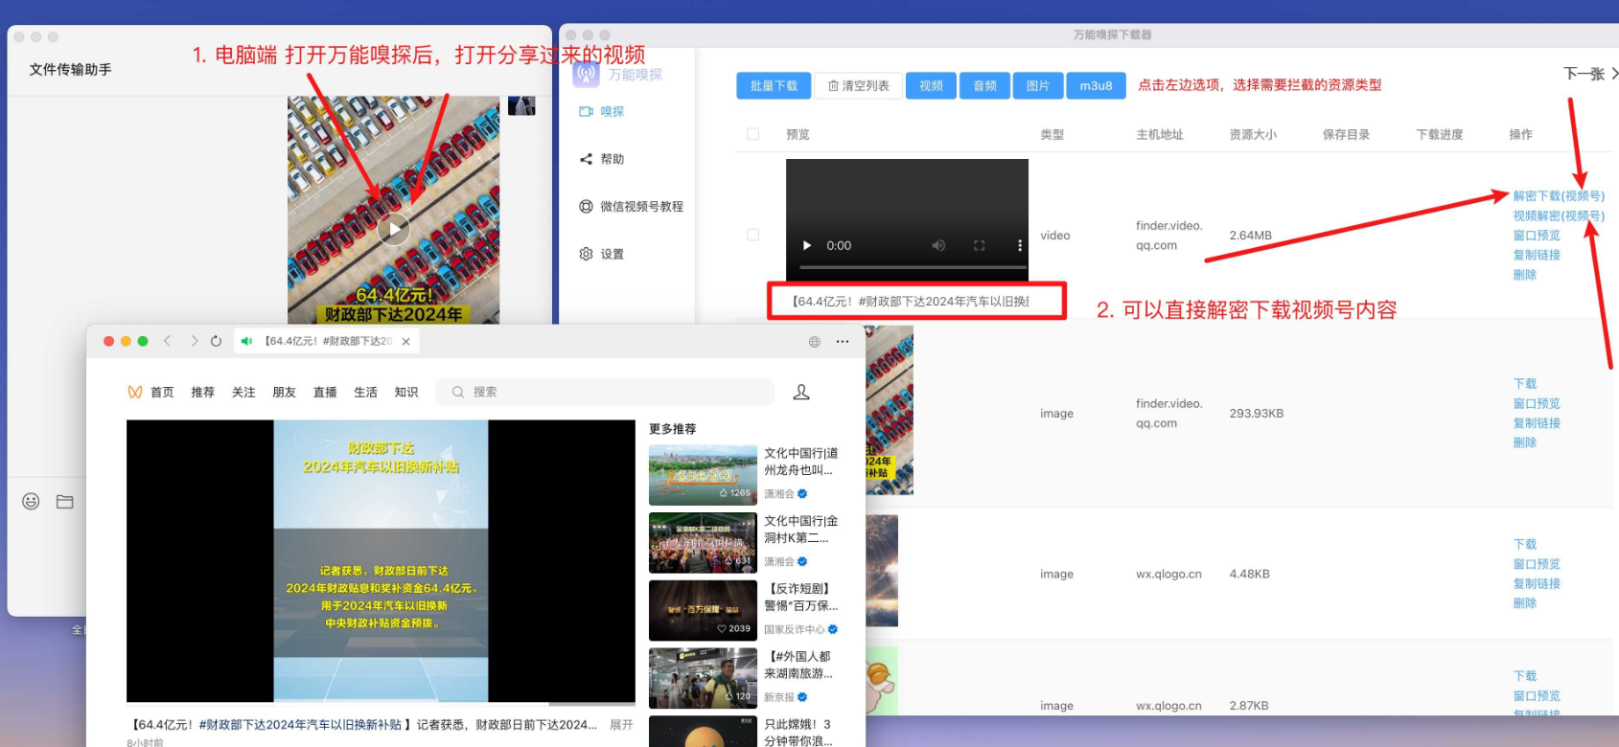
Task: Play the preview video in sniffer list
Action: tap(806, 245)
